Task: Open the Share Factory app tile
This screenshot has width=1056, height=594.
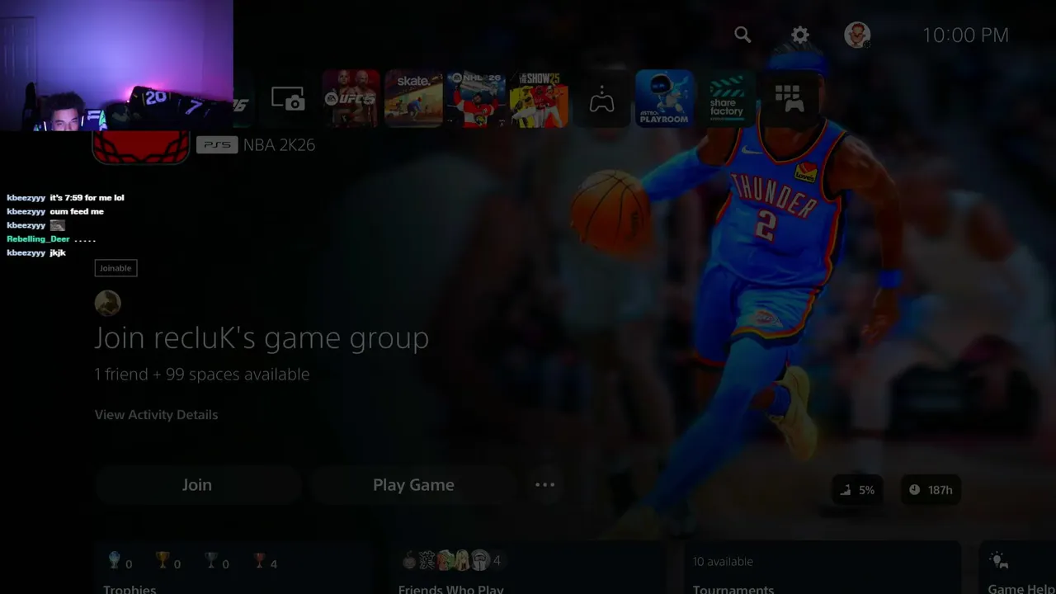Action: pos(727,99)
